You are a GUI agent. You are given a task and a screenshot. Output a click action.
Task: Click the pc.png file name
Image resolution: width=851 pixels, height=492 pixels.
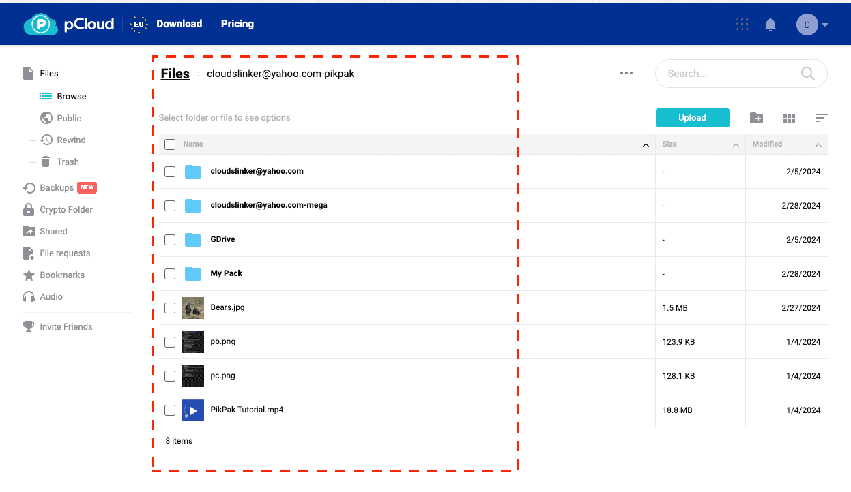tap(223, 375)
